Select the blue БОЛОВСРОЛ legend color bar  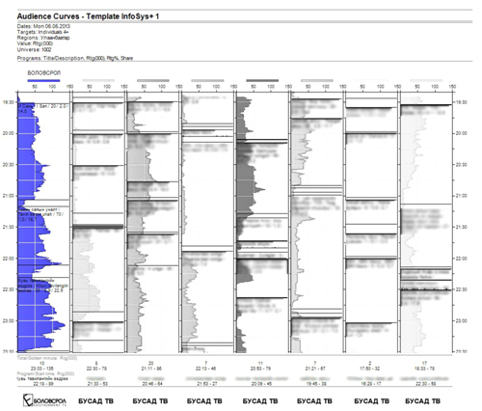(43, 80)
